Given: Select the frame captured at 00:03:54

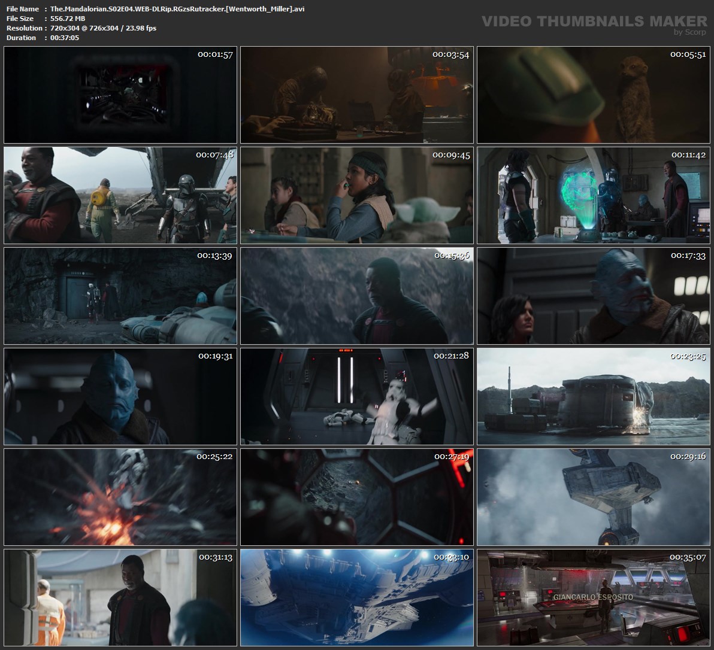Looking at the screenshot, I should (357, 95).
